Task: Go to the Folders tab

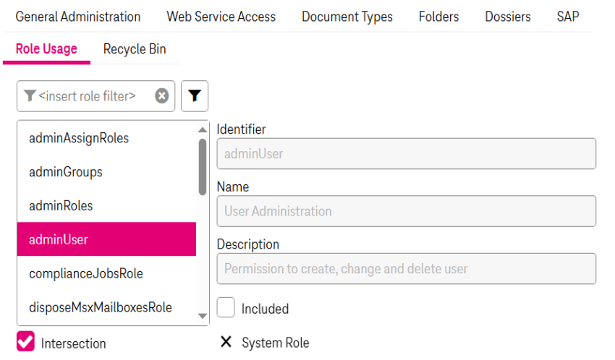Action: [x=438, y=16]
